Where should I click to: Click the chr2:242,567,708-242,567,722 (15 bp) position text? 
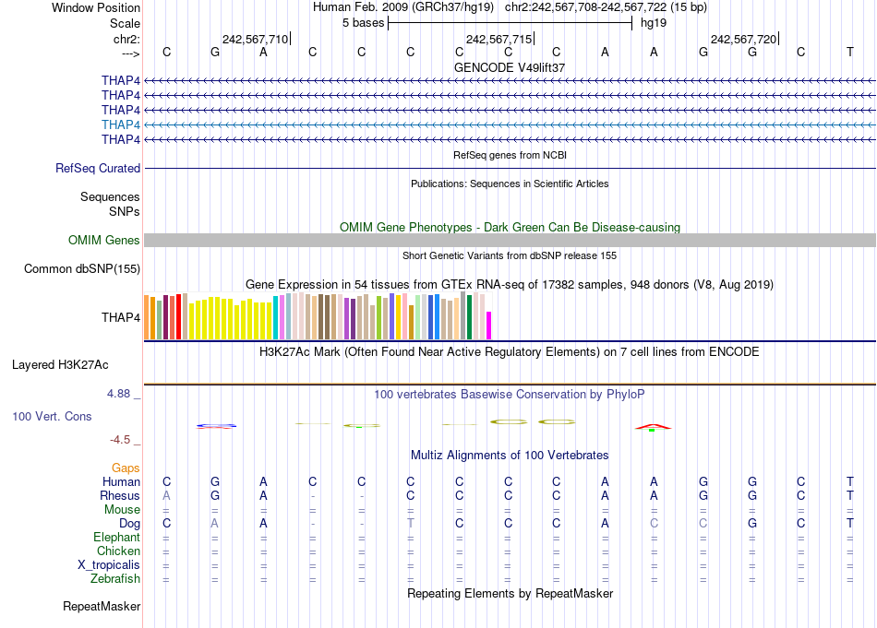point(606,7)
